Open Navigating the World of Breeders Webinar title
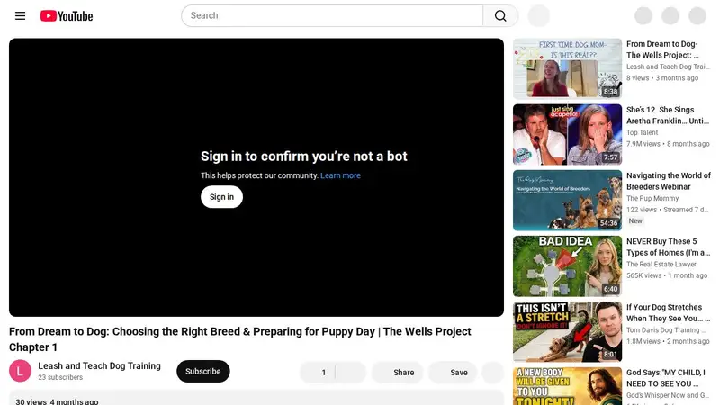Viewport: 720px width, 405px height. tap(669, 181)
